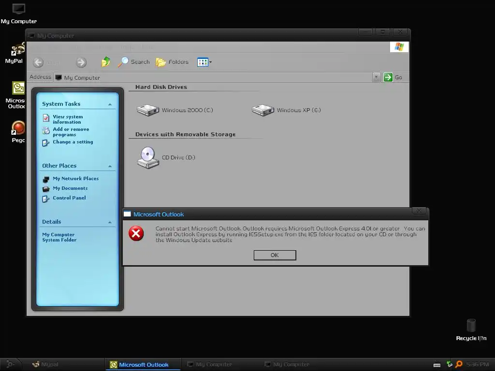Collapse the Other Places section
The width and height of the screenshot is (495, 371).
(x=110, y=166)
